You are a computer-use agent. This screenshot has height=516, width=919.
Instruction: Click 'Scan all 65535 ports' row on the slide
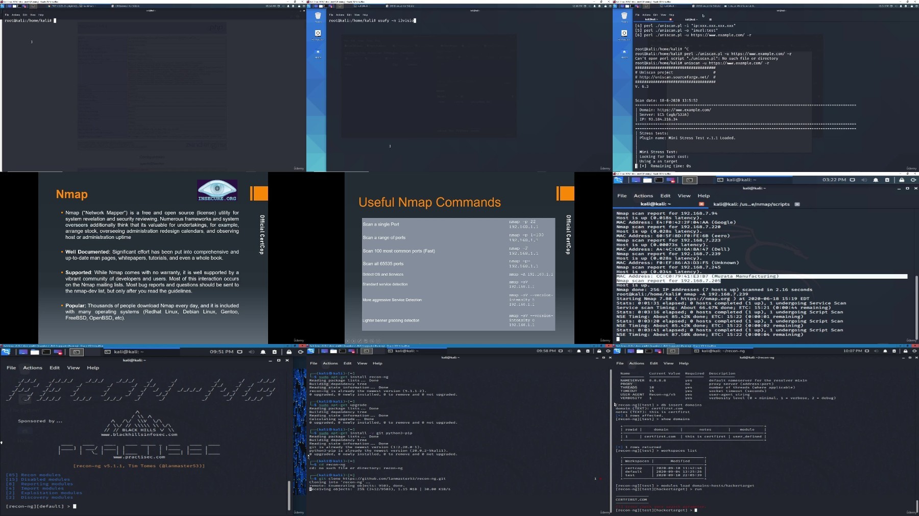[x=458, y=264]
